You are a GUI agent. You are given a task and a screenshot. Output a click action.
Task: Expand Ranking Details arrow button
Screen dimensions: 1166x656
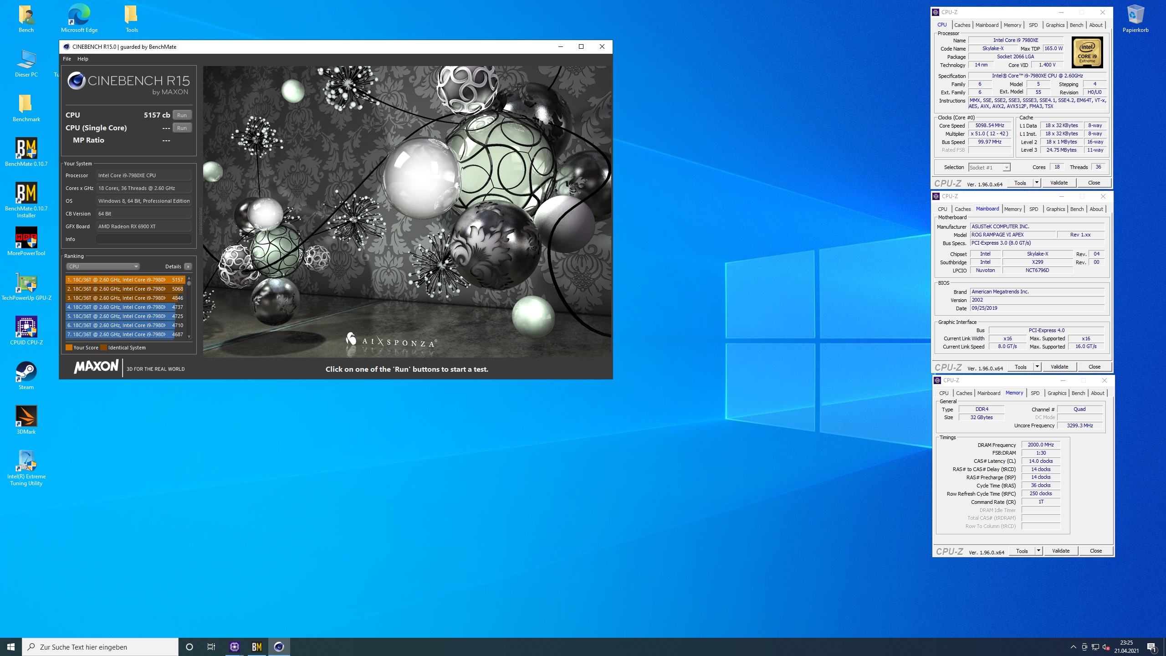click(x=188, y=266)
